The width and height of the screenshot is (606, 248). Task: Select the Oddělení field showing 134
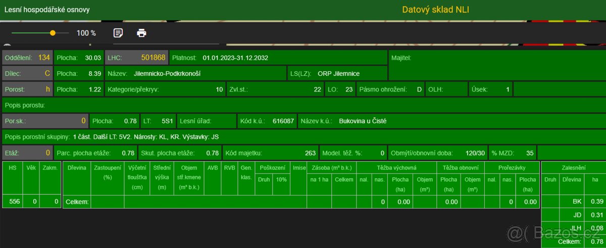coord(27,58)
